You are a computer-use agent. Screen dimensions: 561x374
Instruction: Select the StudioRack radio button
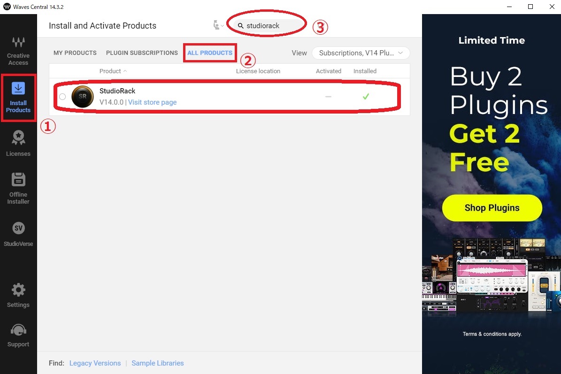(62, 97)
